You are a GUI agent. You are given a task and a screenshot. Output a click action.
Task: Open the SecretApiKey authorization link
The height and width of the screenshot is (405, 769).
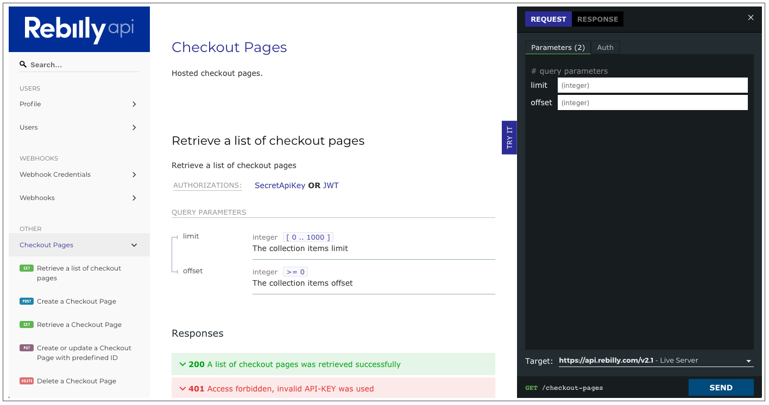(280, 185)
